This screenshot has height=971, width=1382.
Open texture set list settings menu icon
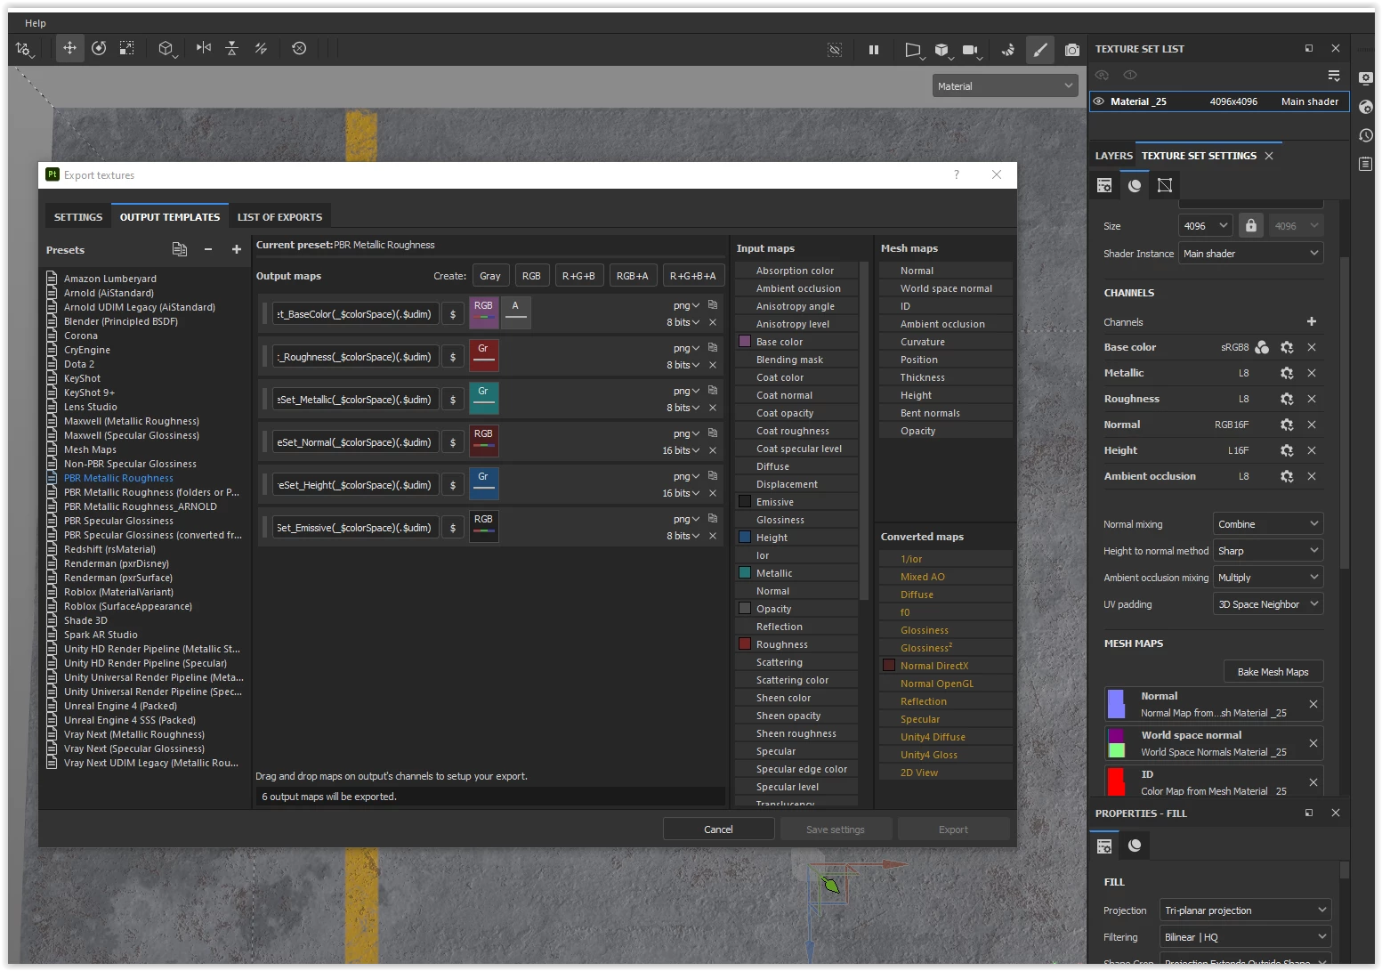1334,76
